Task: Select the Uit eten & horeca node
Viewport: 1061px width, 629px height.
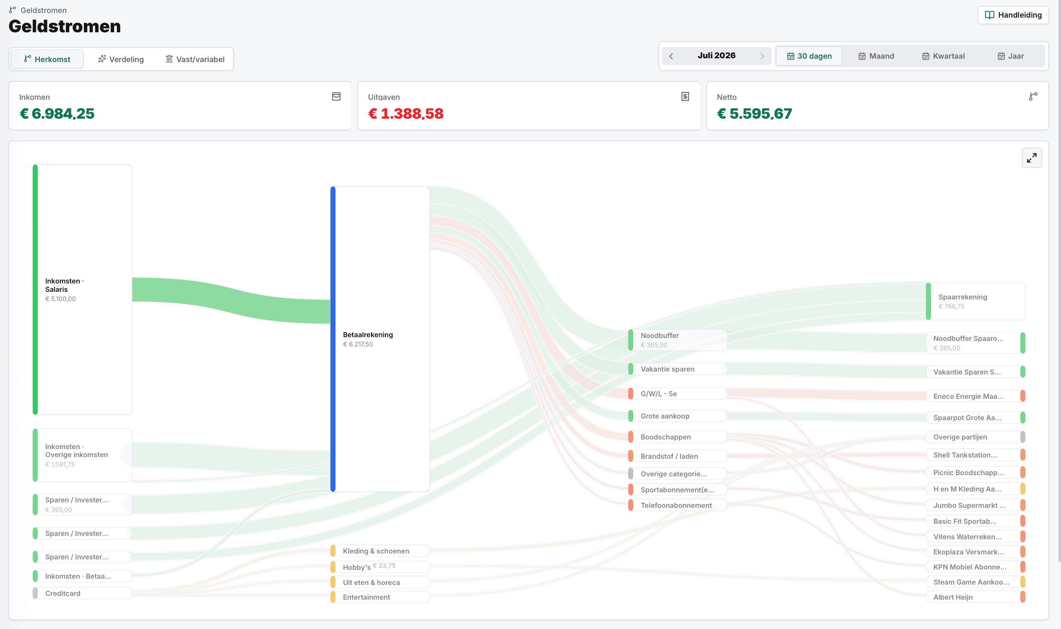Action: [380, 582]
